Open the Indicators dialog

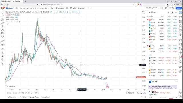point(60,8)
